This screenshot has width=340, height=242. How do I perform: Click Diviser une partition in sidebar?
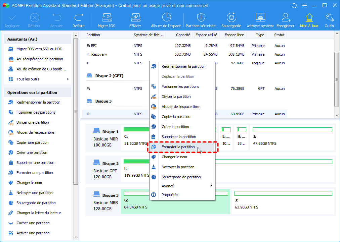pyautogui.click(x=38, y=122)
